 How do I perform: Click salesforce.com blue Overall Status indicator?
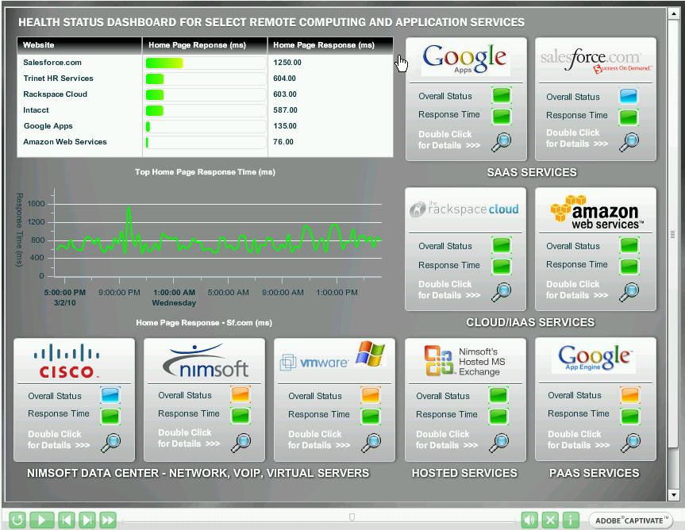click(629, 96)
